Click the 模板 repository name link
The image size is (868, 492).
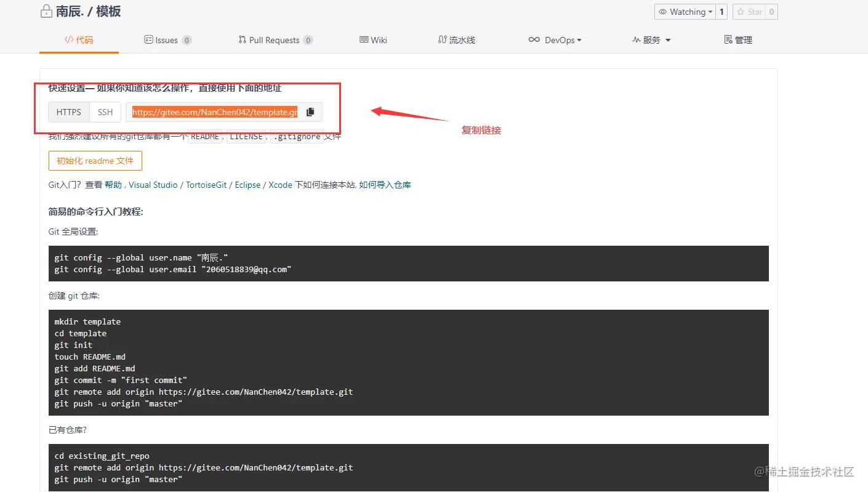point(108,12)
